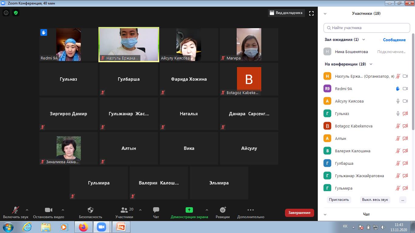Screen dimensions: 415x233
Task: Click the Найти участника search field
Action: [x=367, y=28]
